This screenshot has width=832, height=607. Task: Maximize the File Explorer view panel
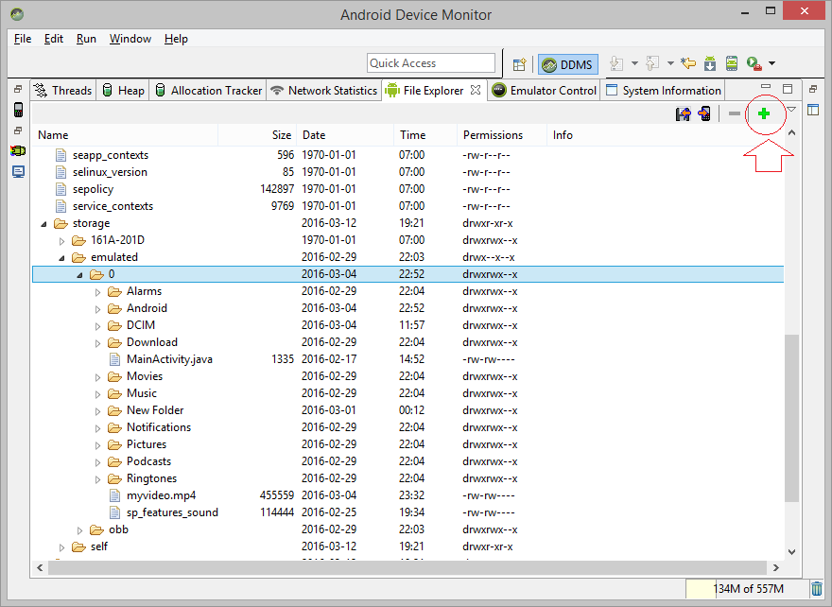(x=788, y=89)
